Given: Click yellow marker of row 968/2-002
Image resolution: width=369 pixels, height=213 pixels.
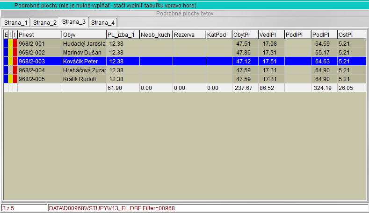Looking at the screenshot, I should coord(11,53).
